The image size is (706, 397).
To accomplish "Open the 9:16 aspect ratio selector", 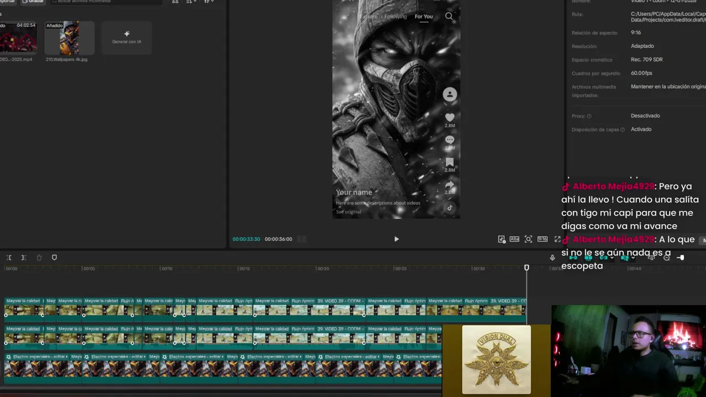I will [542, 239].
